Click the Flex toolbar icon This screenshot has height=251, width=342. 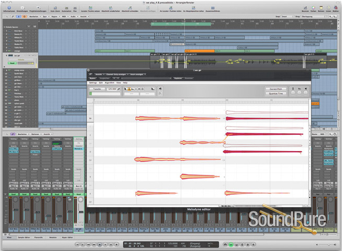(x=75, y=8)
